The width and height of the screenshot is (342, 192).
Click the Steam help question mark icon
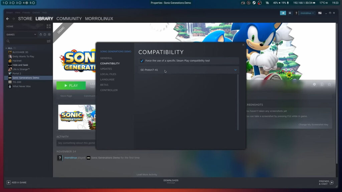coord(296,13)
